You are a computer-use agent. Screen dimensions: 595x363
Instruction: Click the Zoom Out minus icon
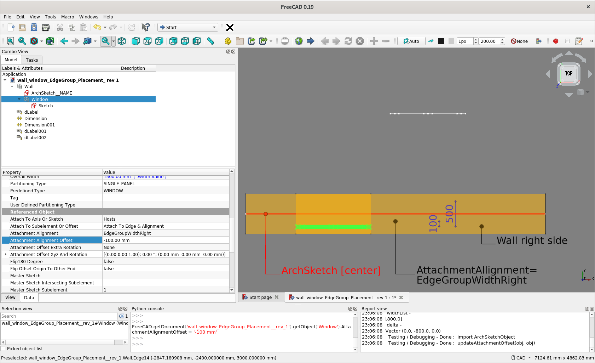tap(386, 41)
